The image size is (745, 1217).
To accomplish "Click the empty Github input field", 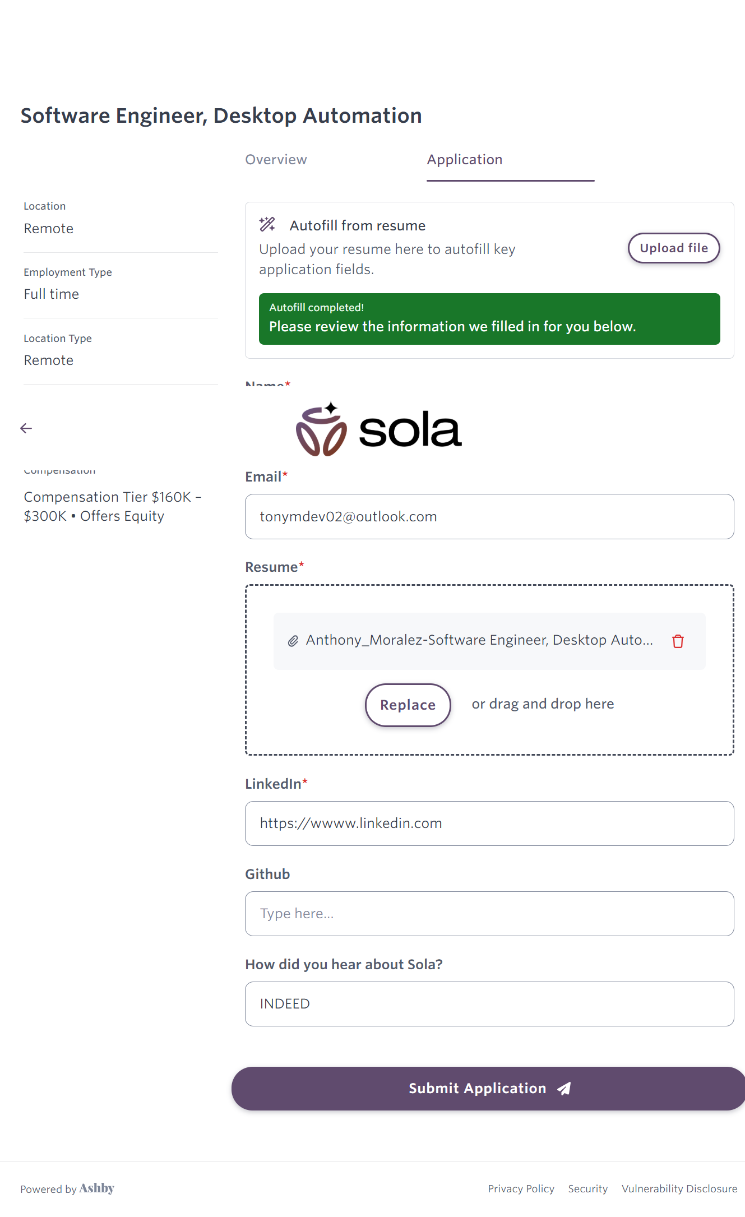I will [489, 914].
